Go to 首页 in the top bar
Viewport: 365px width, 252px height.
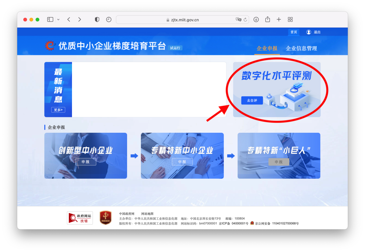click(294, 32)
